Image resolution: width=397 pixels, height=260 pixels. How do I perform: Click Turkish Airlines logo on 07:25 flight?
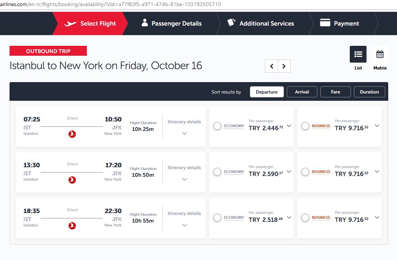(72, 134)
